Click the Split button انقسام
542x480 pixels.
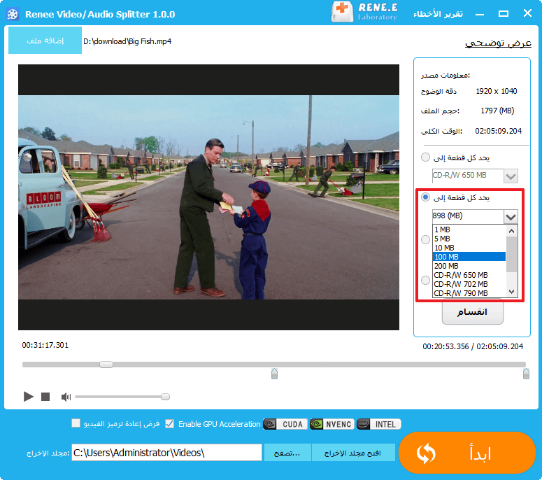click(472, 312)
